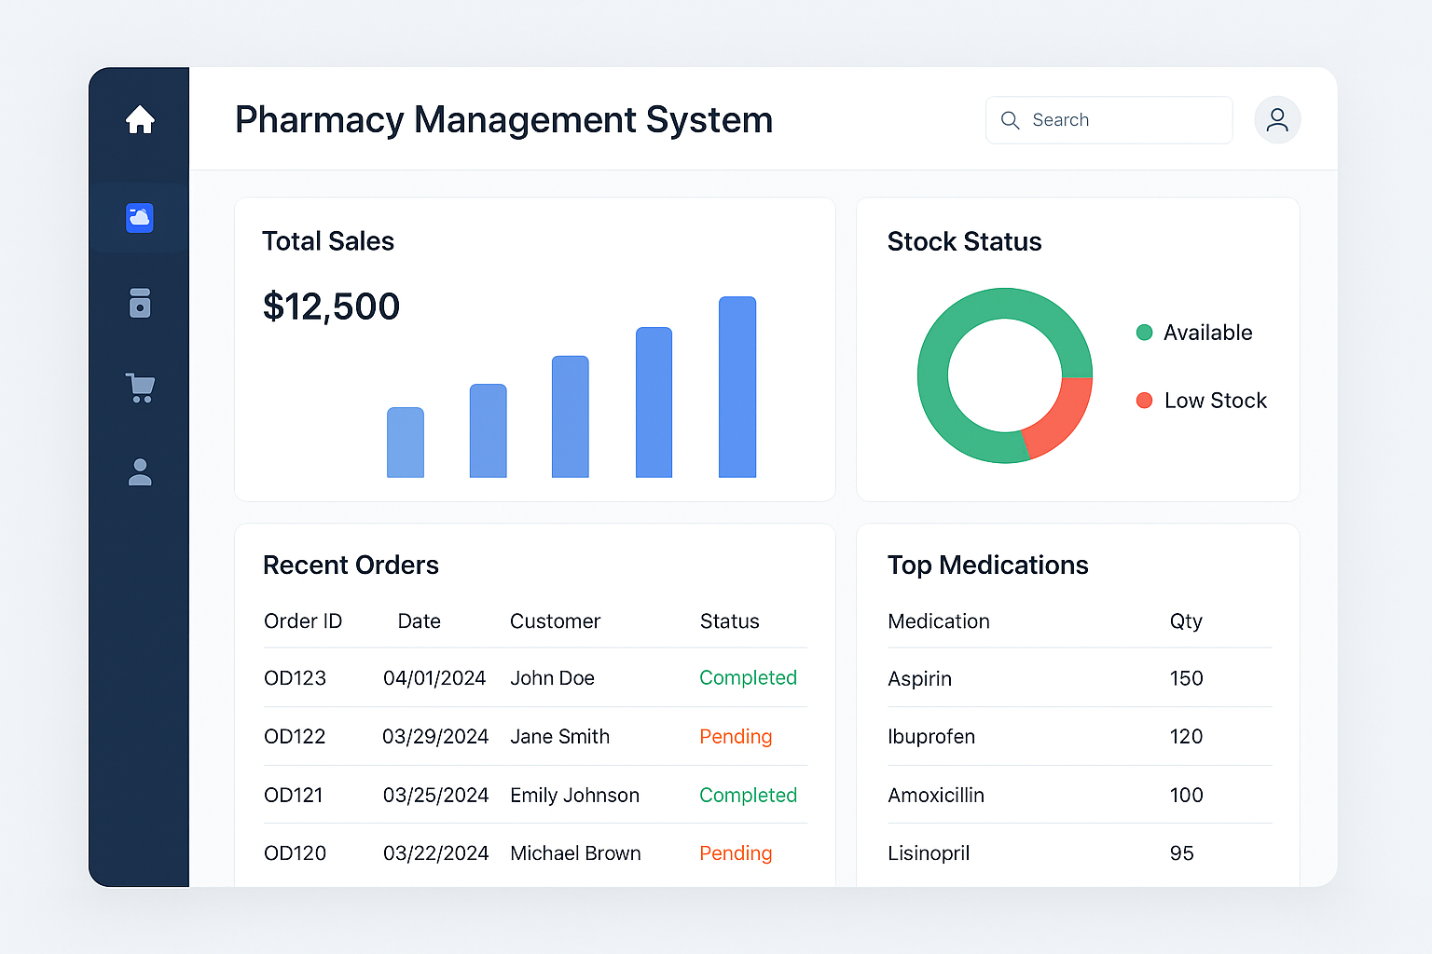Select the Aspirin medication row
Viewport: 1432px width, 954px height.
pyautogui.click(x=919, y=679)
